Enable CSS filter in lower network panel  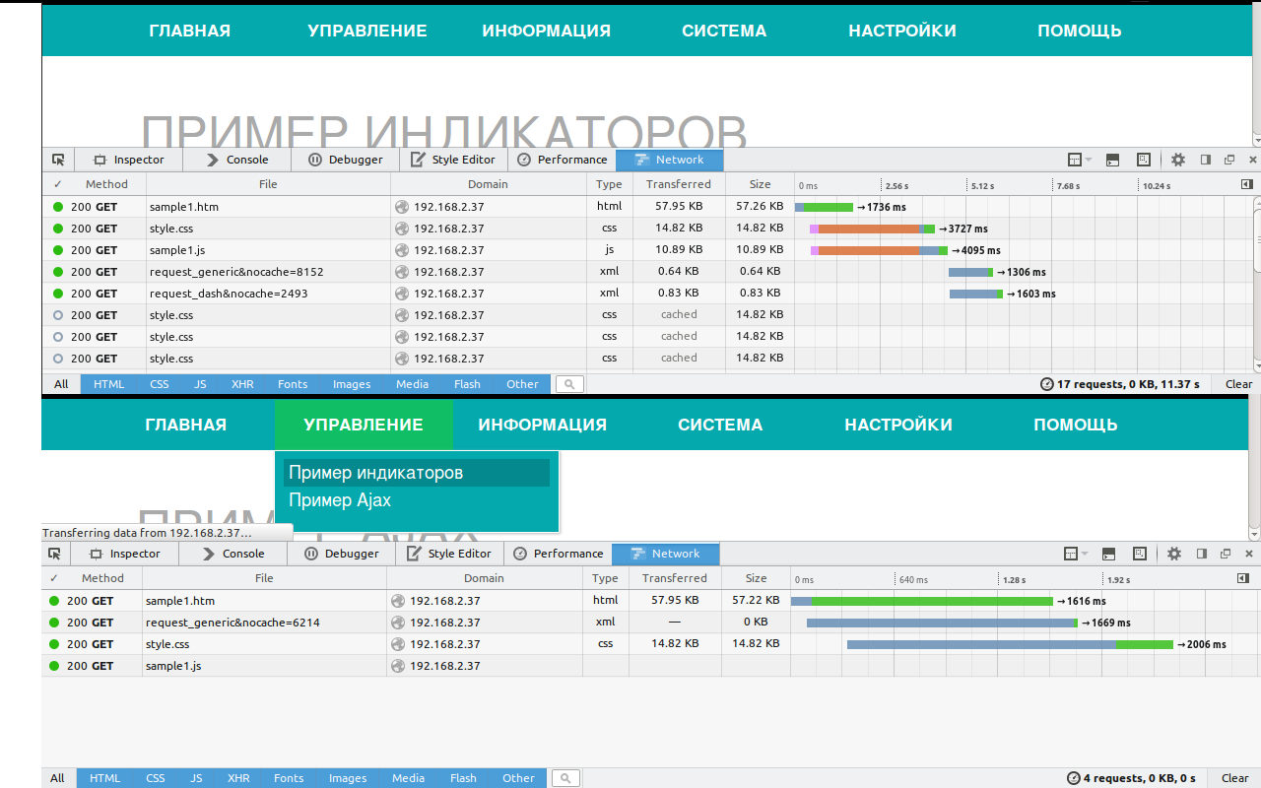[156, 778]
